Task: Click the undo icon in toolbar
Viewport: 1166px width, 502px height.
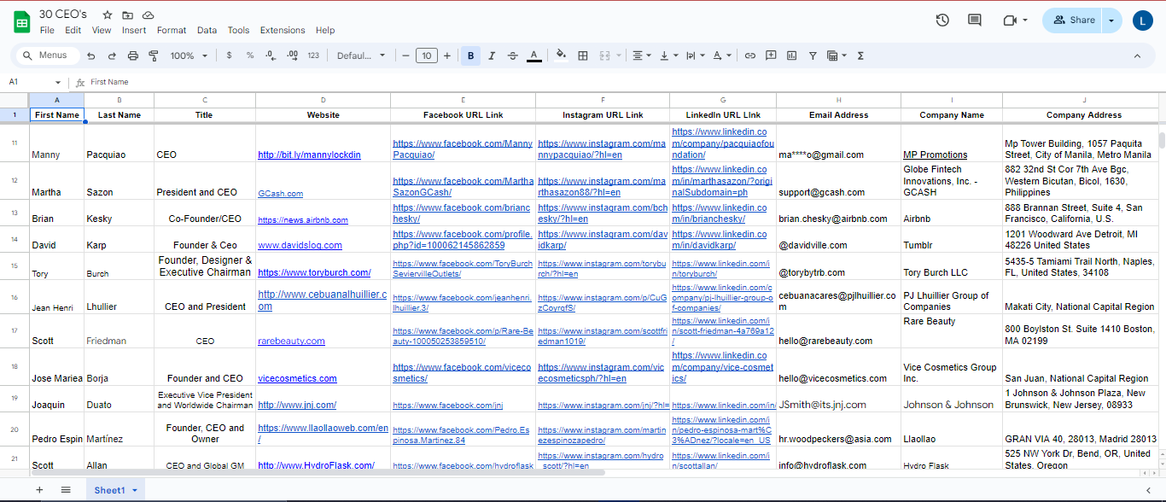Action: click(91, 55)
